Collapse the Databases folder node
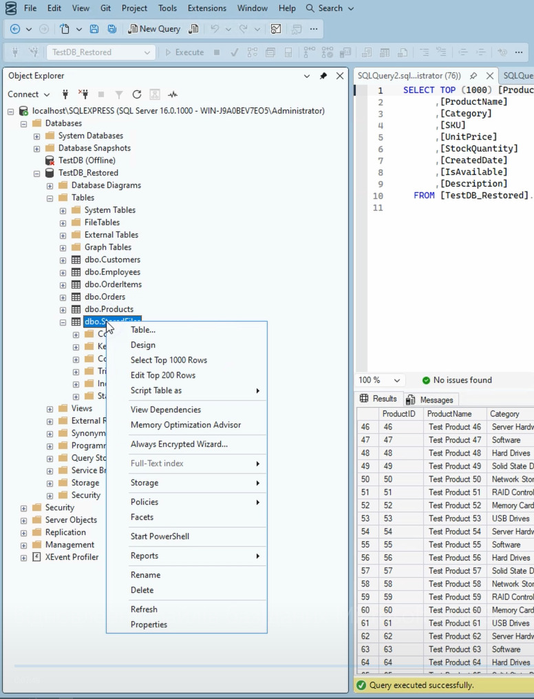The width and height of the screenshot is (534, 699). [x=23, y=123]
